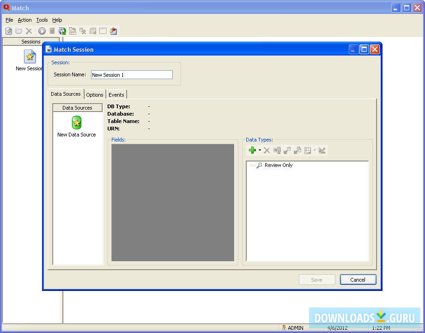Select the New Data Source icon
The image size is (425, 333).
pos(77,126)
